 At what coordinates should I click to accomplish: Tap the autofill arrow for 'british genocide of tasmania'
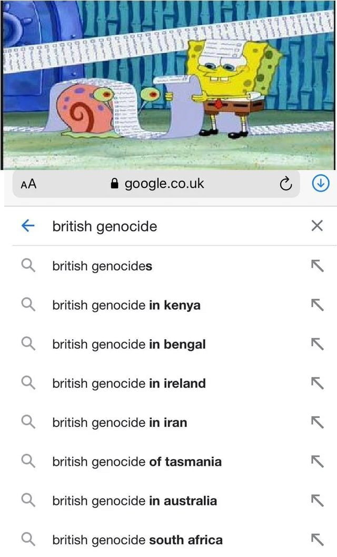318,461
